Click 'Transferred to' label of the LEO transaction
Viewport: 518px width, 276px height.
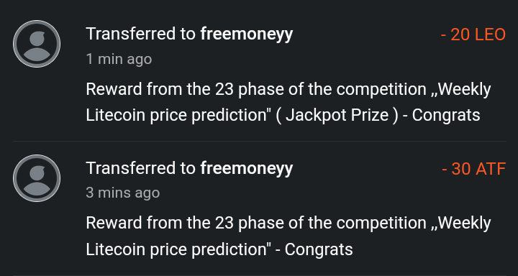[x=141, y=34]
